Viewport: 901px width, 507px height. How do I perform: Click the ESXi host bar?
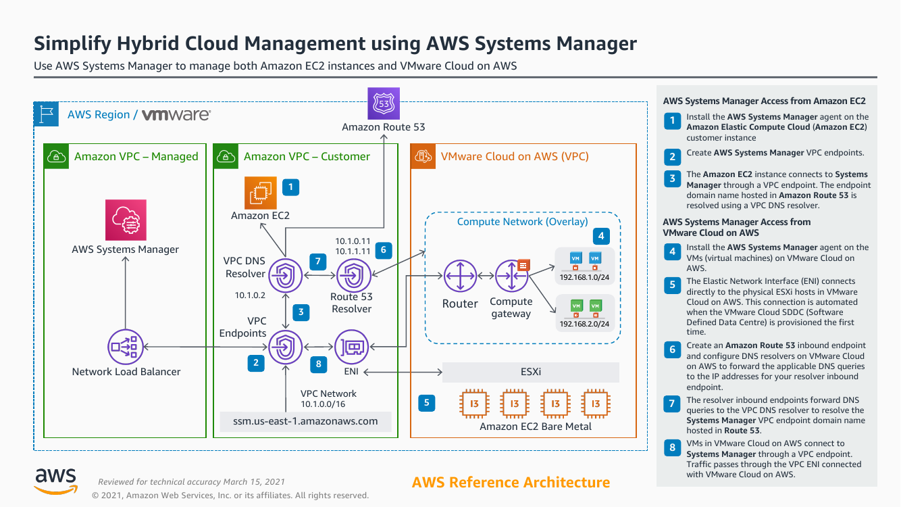(530, 372)
